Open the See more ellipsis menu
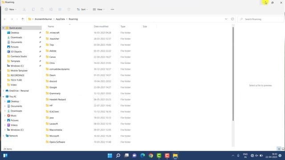The width and height of the screenshot is (285, 160). pyautogui.click(x=112, y=9)
